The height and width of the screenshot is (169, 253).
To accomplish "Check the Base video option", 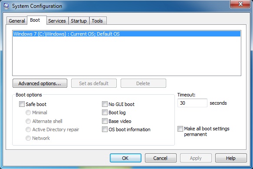I will [105, 121].
